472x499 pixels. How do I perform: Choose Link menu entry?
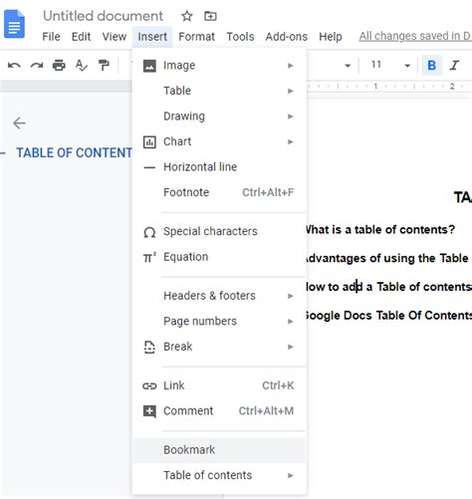(x=219, y=385)
